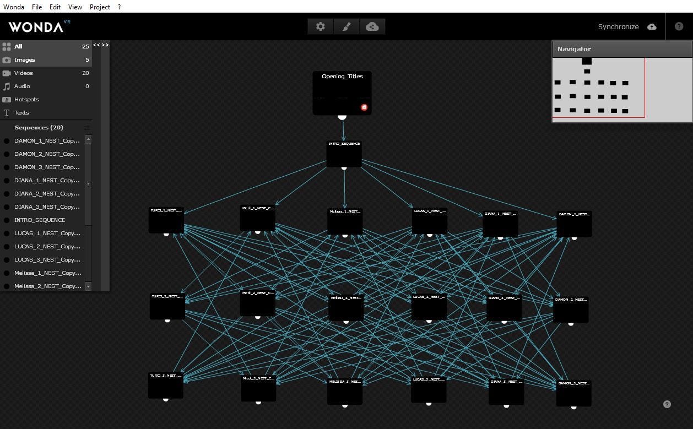Select DIANA_2_NEST_Copy sequence in list
This screenshot has width=693, height=429.
pos(42,193)
